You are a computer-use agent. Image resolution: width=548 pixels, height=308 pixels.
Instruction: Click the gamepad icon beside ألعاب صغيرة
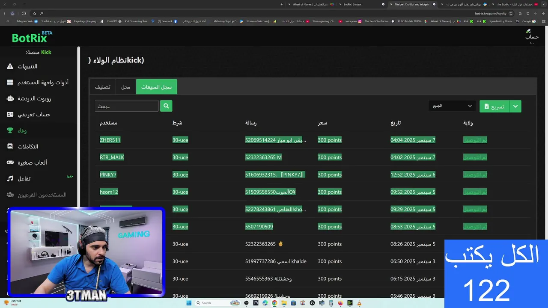click(10, 163)
